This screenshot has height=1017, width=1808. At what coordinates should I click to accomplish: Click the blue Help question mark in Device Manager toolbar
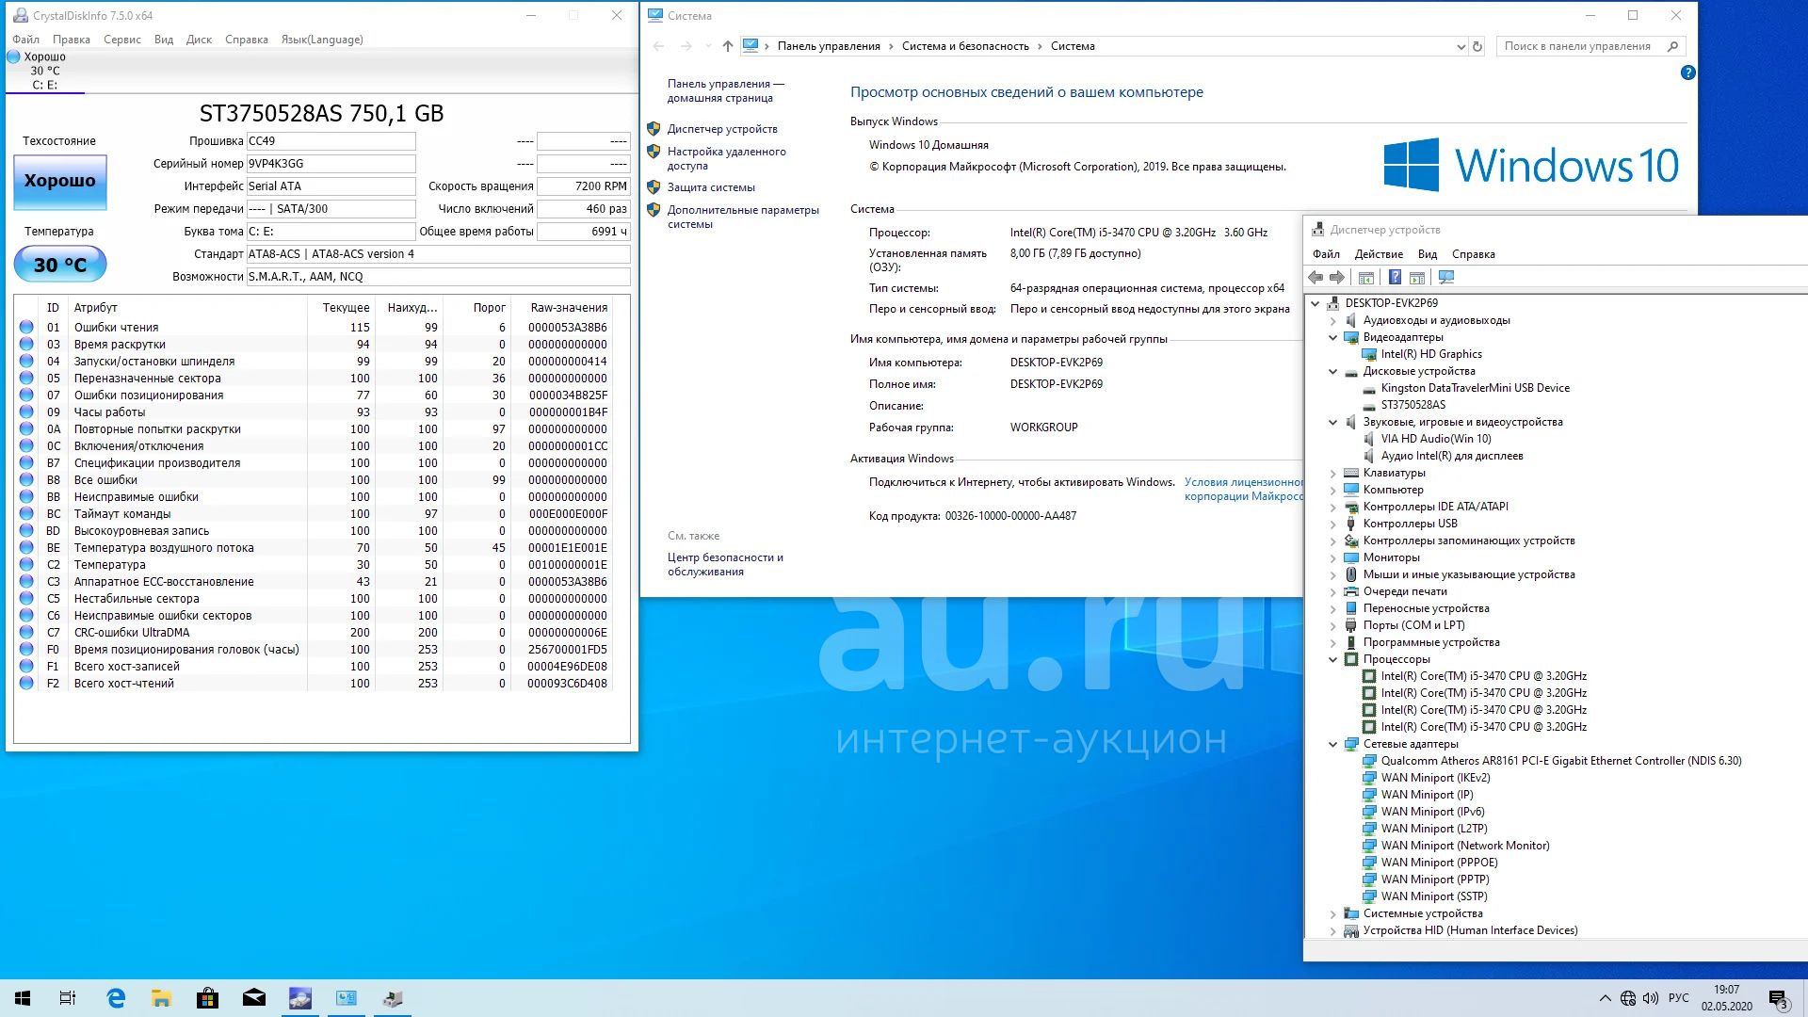1396,277
